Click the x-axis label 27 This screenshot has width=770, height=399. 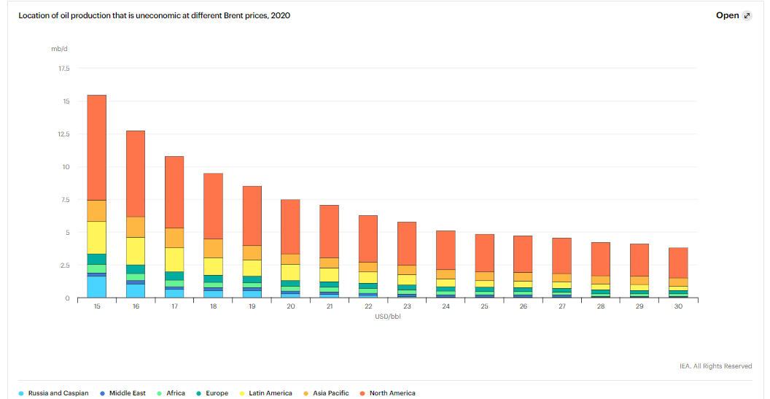click(562, 306)
